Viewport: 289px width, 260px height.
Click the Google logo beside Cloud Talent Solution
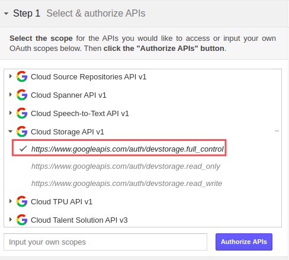[x=22, y=220]
